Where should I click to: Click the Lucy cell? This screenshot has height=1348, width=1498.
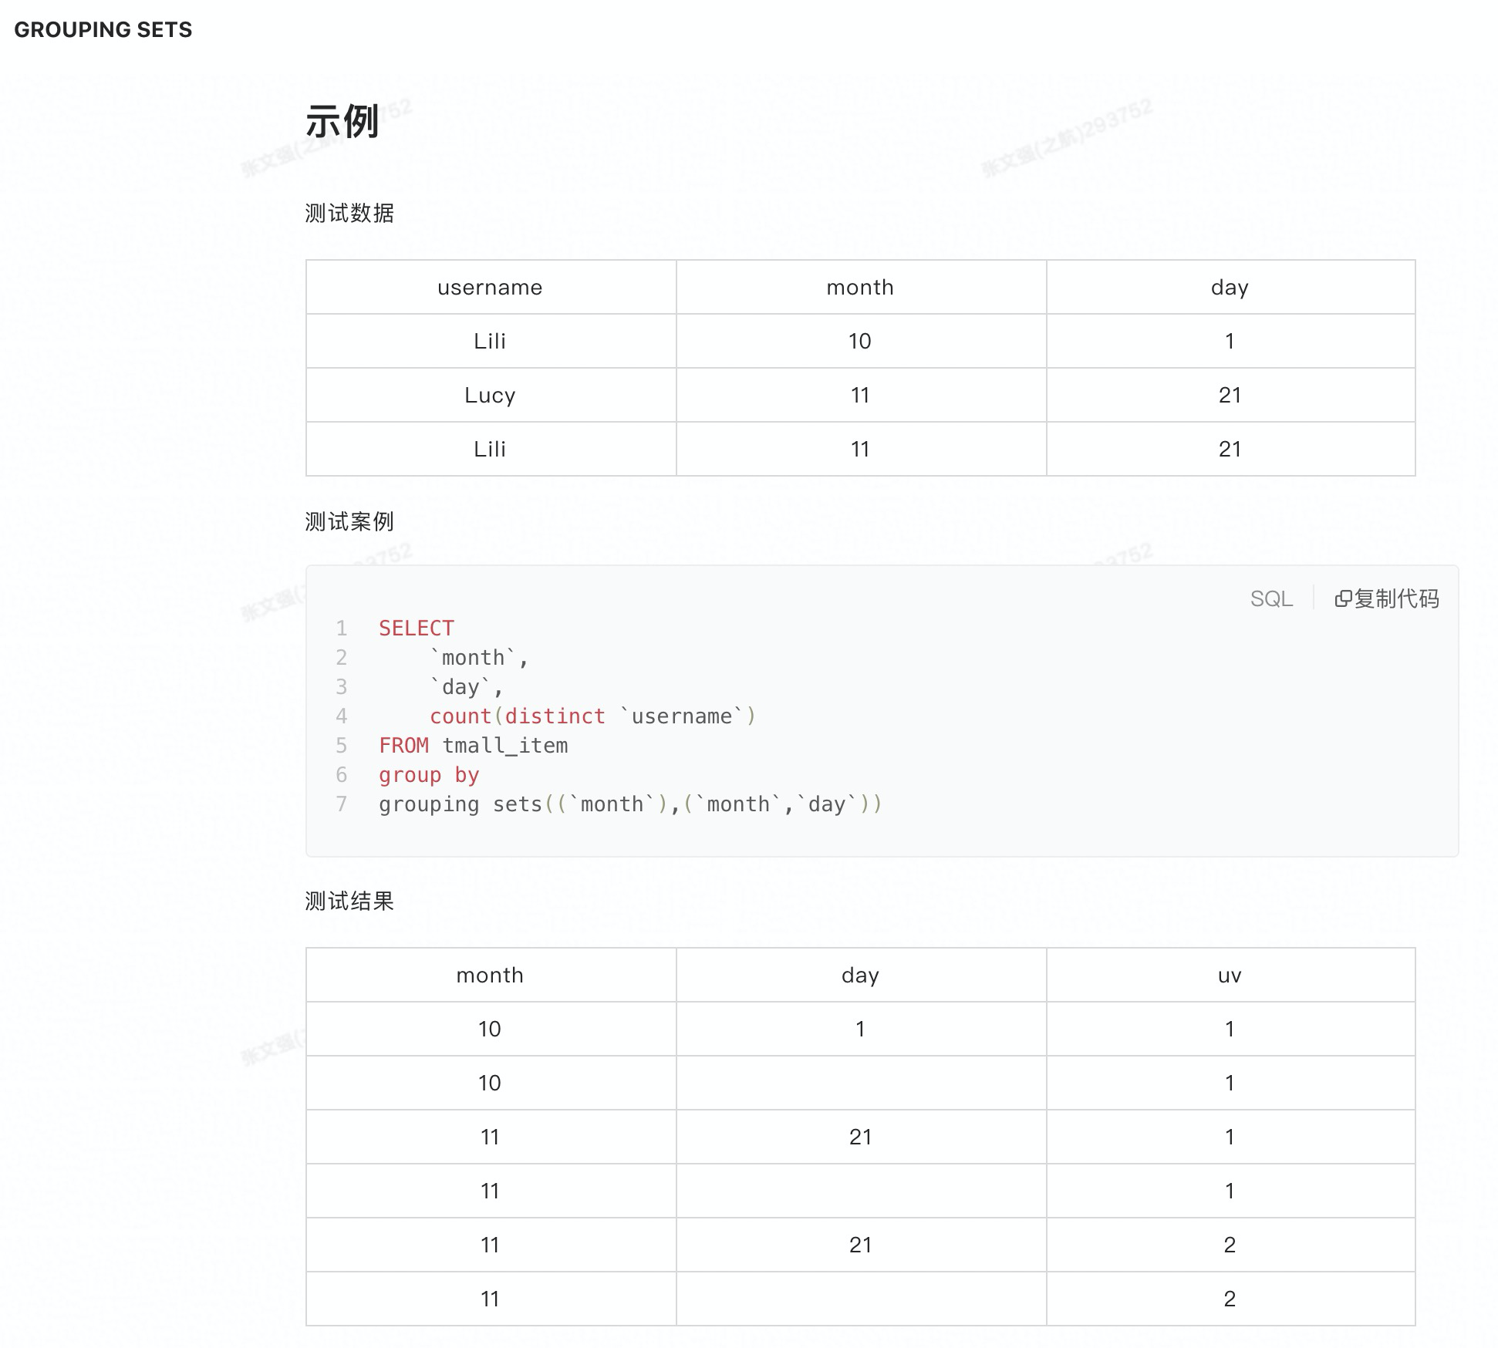pyautogui.click(x=490, y=396)
